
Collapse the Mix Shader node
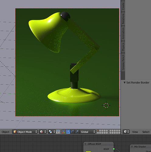coord(132,147)
